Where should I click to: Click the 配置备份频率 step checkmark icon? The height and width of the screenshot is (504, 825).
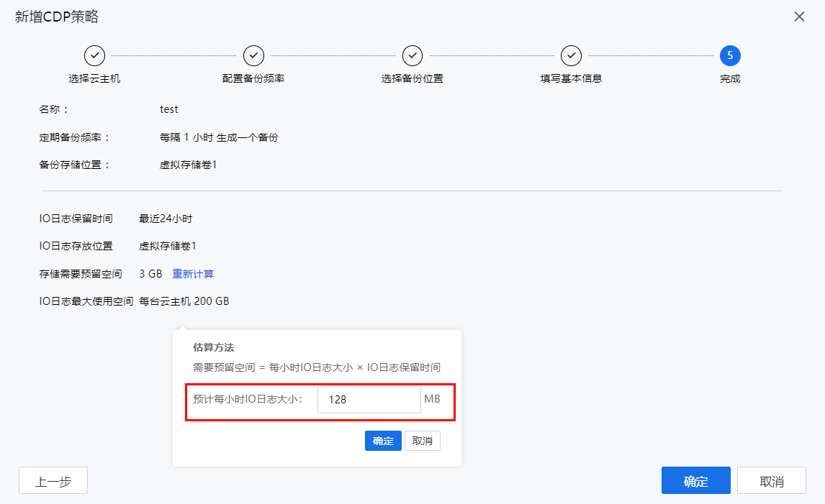[253, 55]
